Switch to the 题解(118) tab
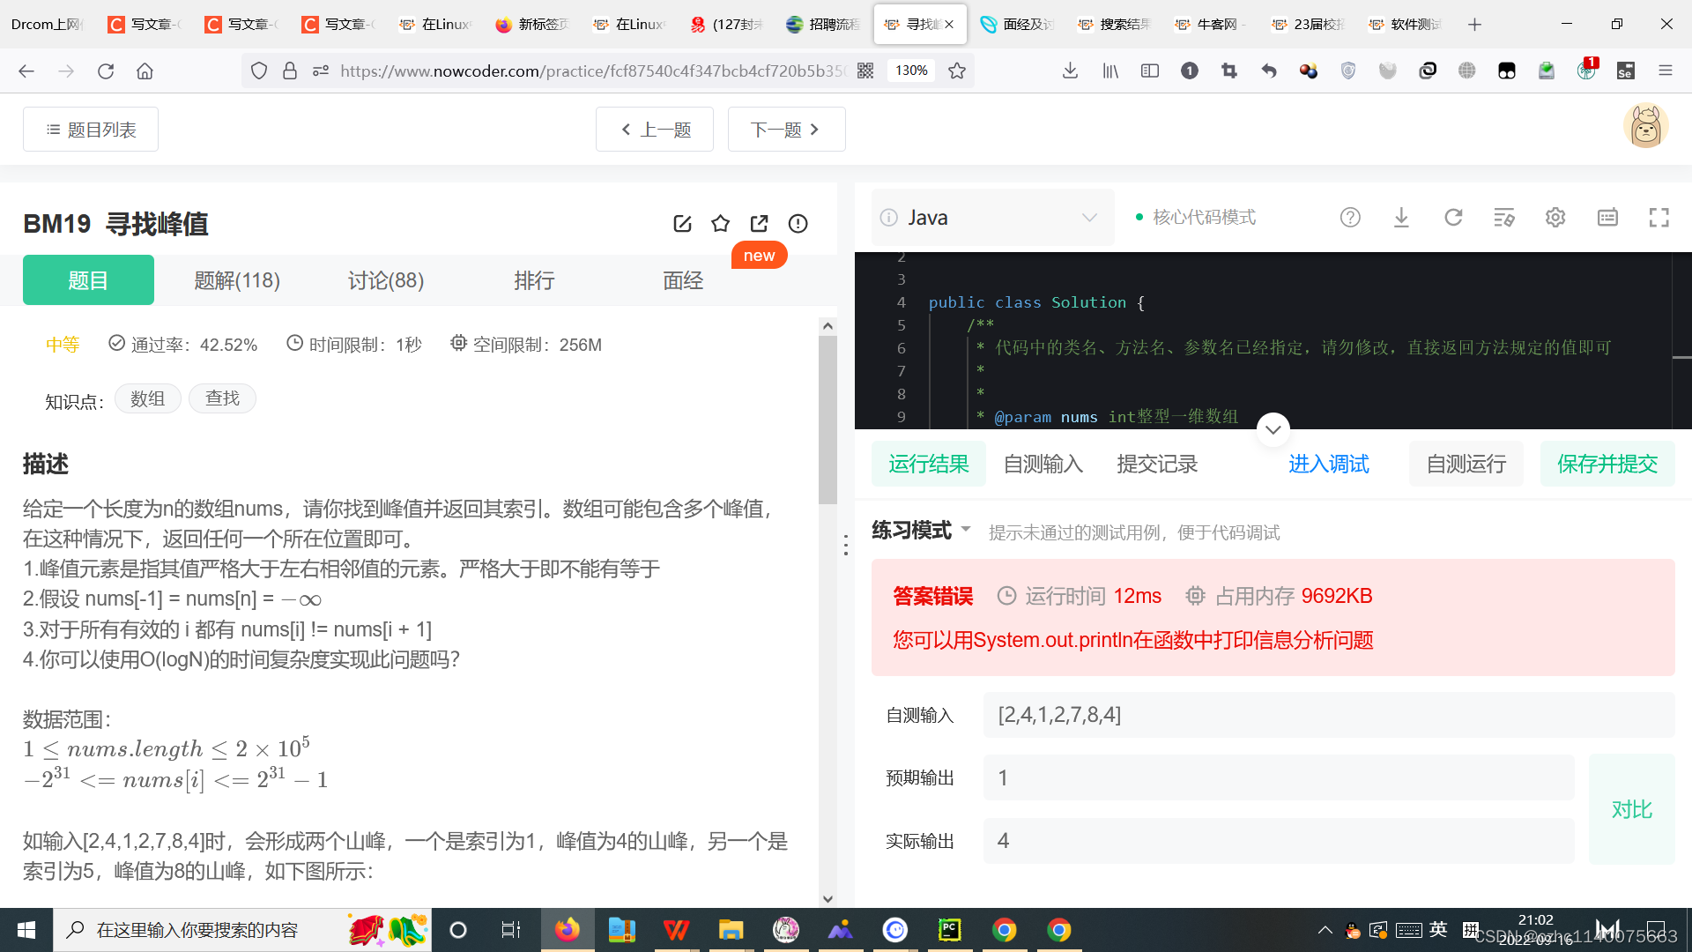1692x952 pixels. [236, 280]
